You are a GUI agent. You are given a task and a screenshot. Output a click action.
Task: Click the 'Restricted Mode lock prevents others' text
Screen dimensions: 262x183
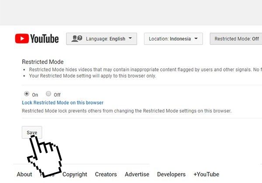point(127,111)
